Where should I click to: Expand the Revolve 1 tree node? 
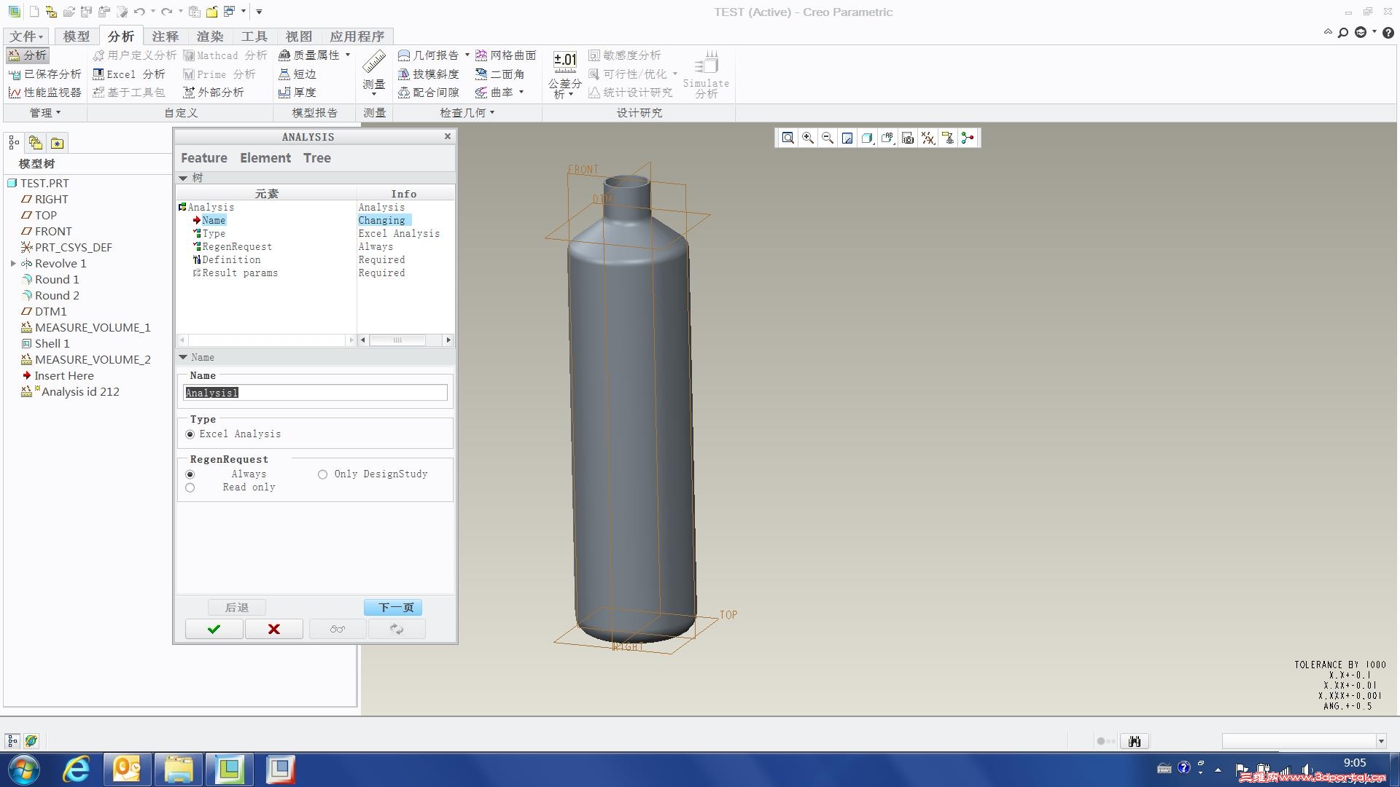13,264
